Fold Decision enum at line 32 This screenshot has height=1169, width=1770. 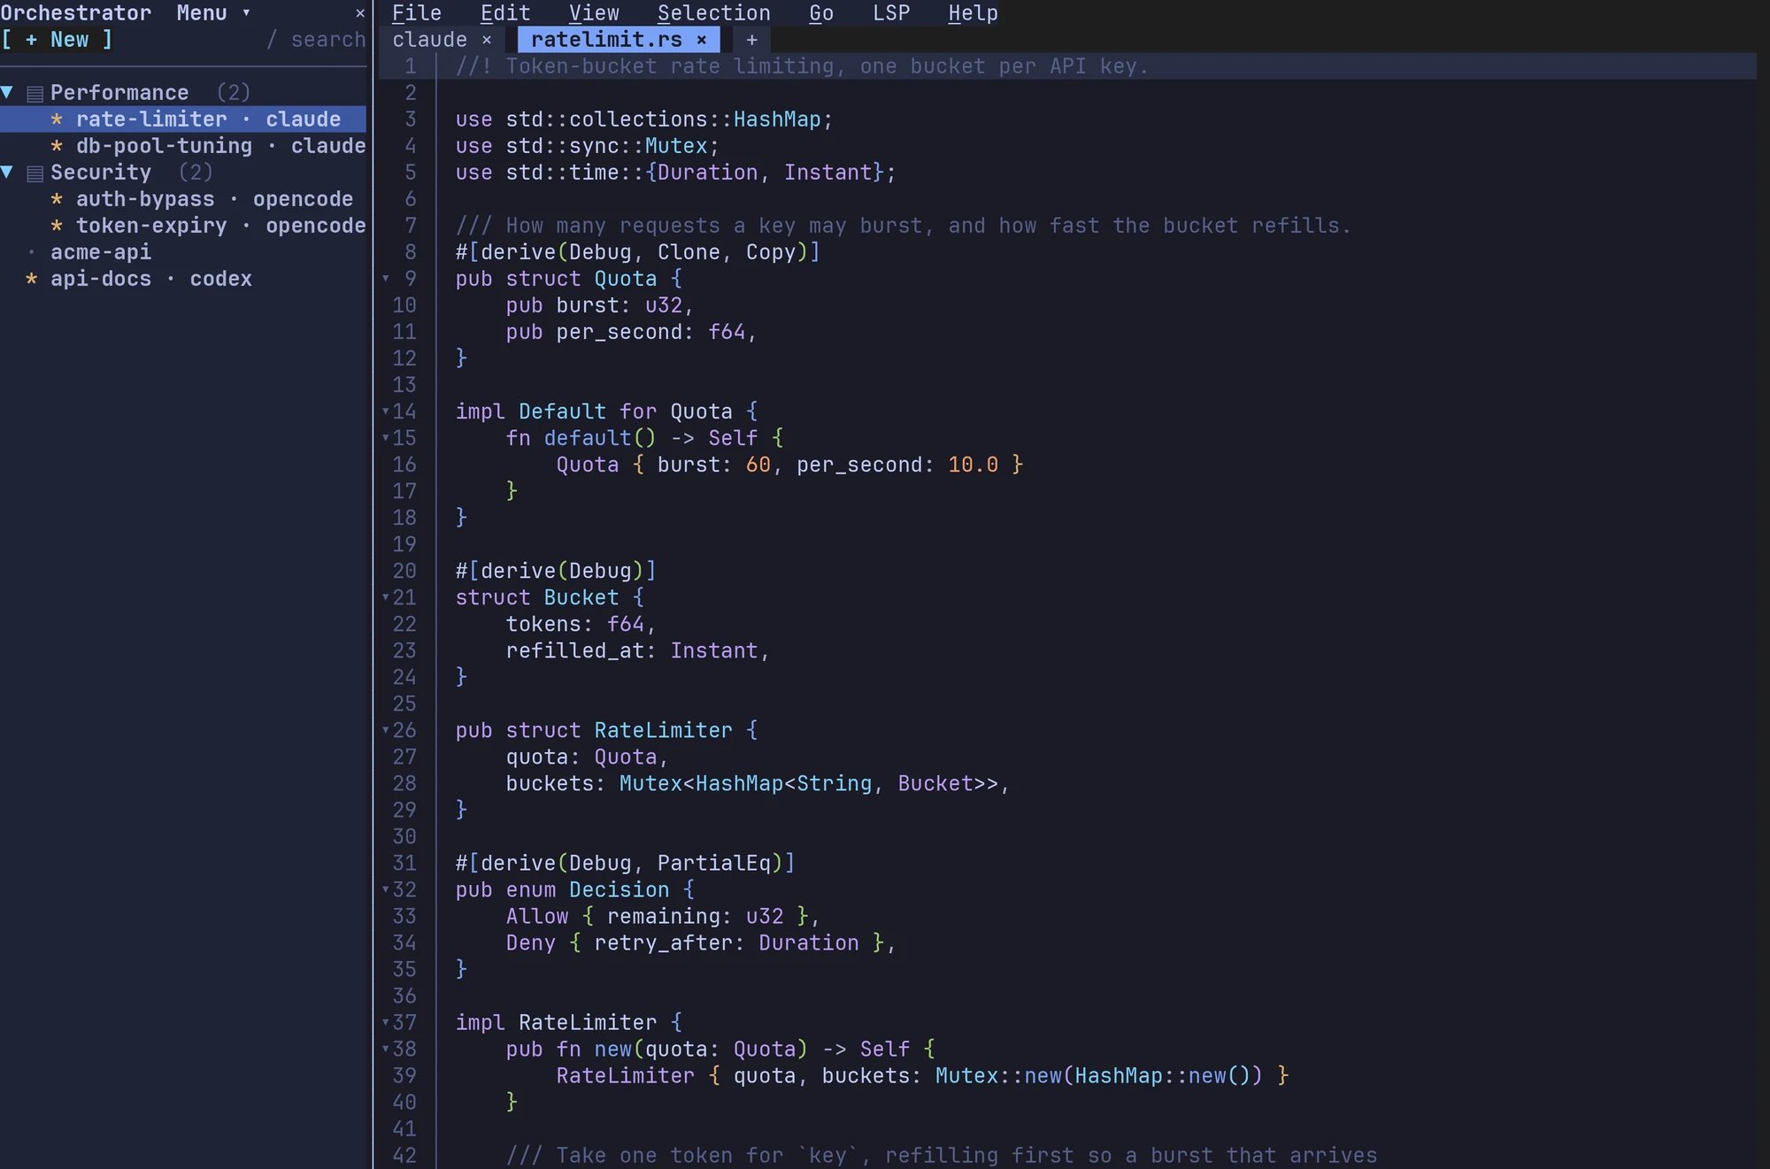[386, 888]
